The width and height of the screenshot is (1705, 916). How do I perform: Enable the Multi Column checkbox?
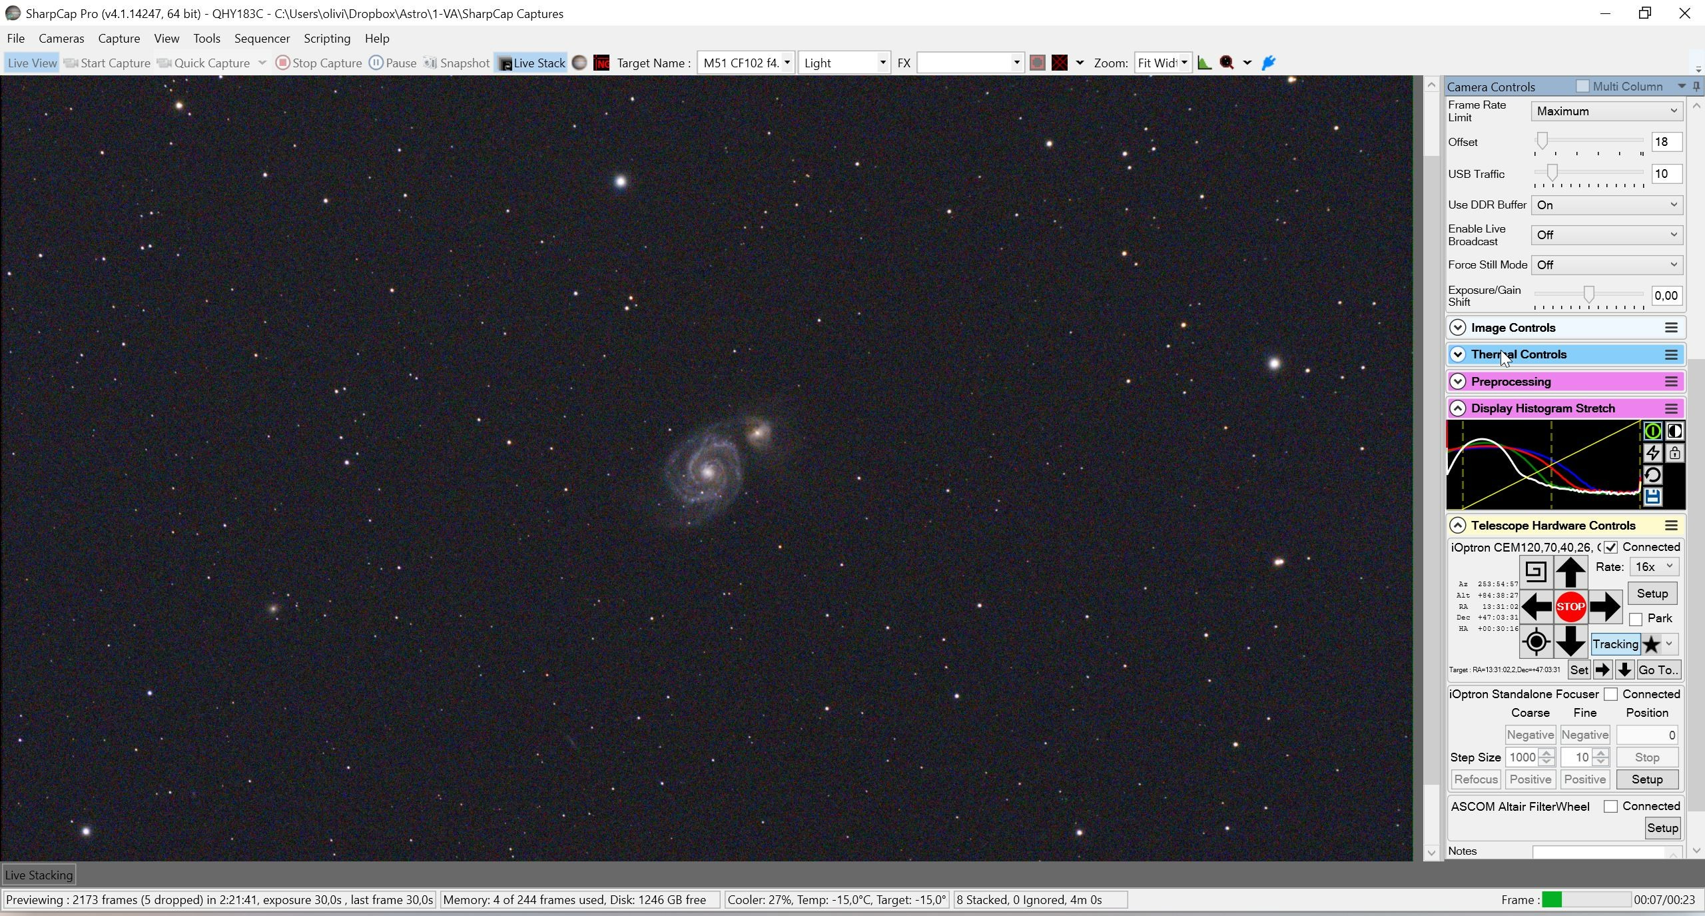click(x=1582, y=87)
